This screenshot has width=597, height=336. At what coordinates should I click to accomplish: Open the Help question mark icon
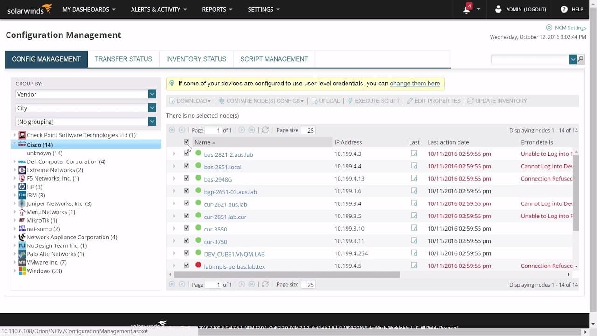[x=564, y=9]
